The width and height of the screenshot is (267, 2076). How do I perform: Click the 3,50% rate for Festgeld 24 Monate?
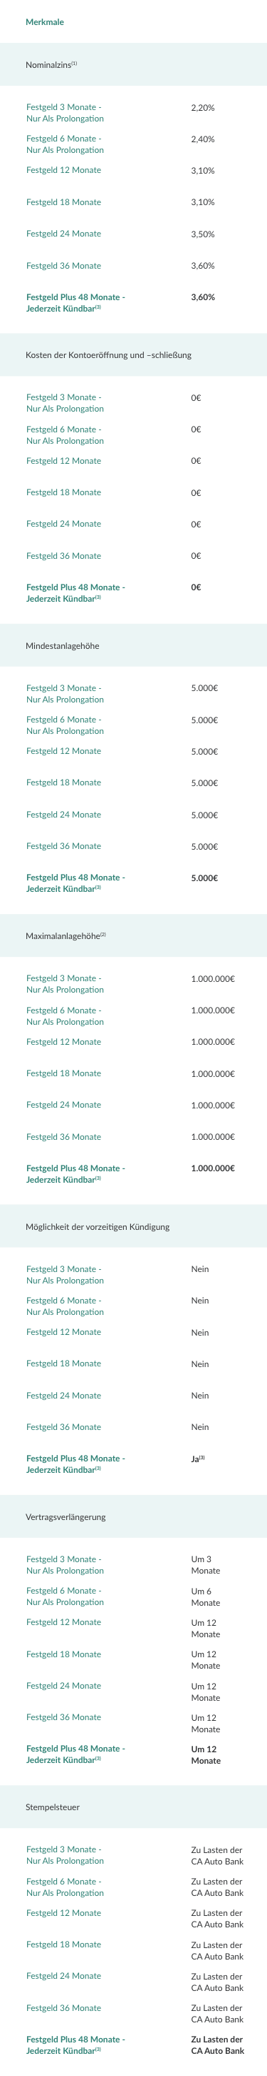[203, 234]
